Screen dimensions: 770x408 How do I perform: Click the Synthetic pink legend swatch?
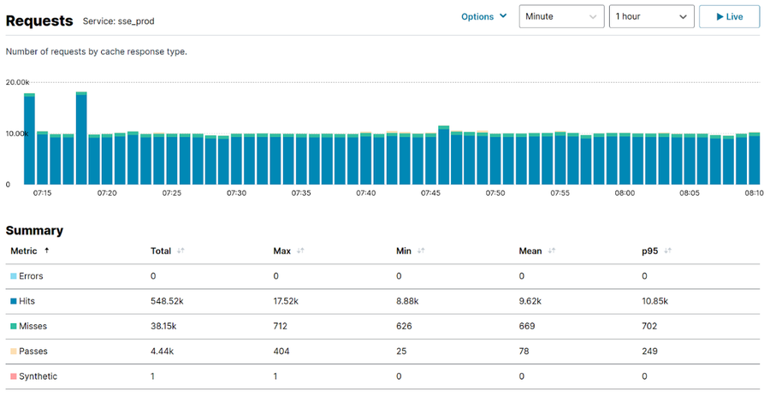tap(14, 376)
